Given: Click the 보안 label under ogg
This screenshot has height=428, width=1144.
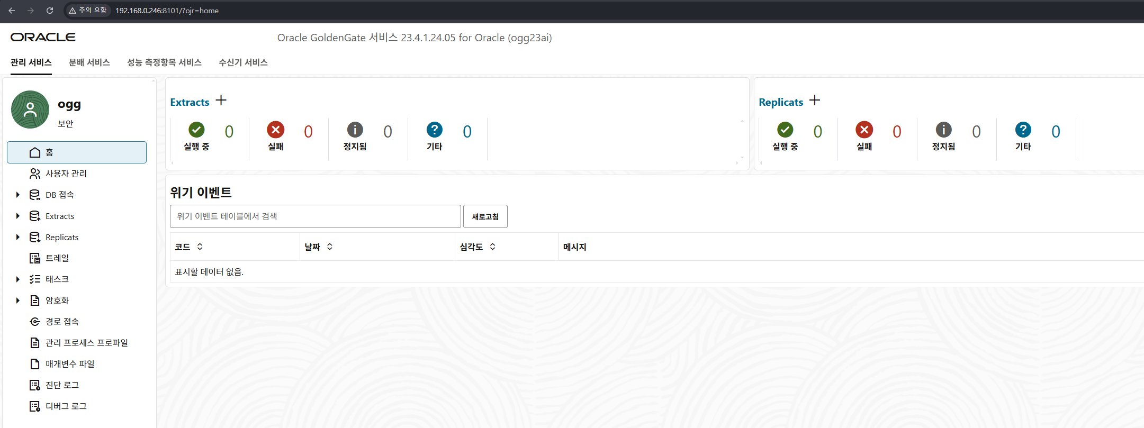Looking at the screenshot, I should coord(66,123).
